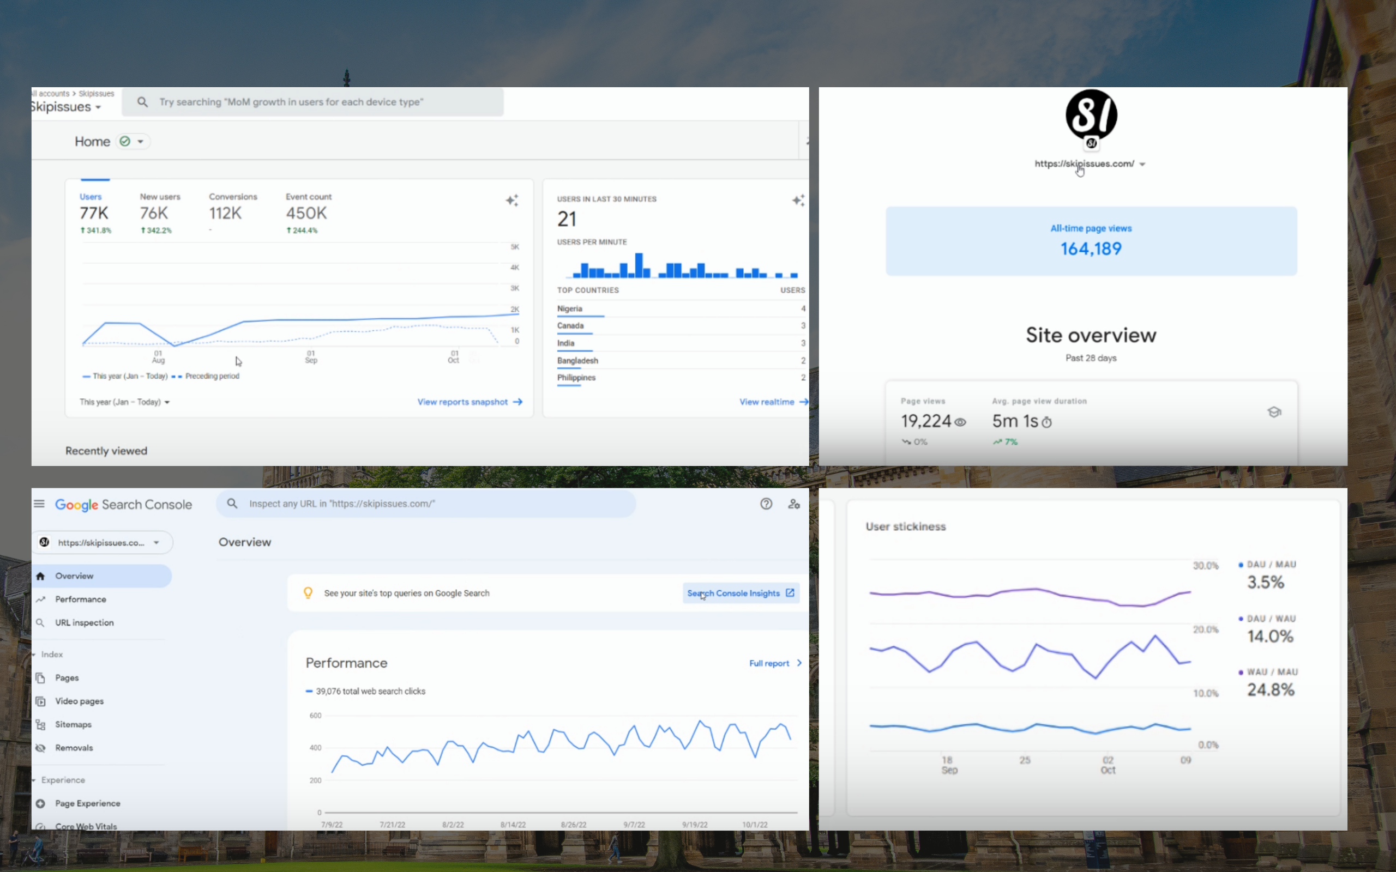Open user settings icon in Search Console header

794,504
